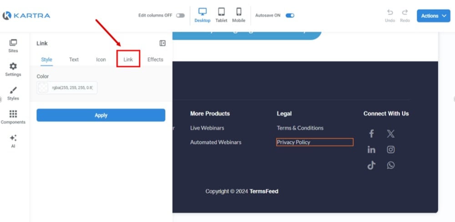The width and height of the screenshot is (455, 222).
Task: Toggle Edit columns switch
Action: (x=180, y=15)
